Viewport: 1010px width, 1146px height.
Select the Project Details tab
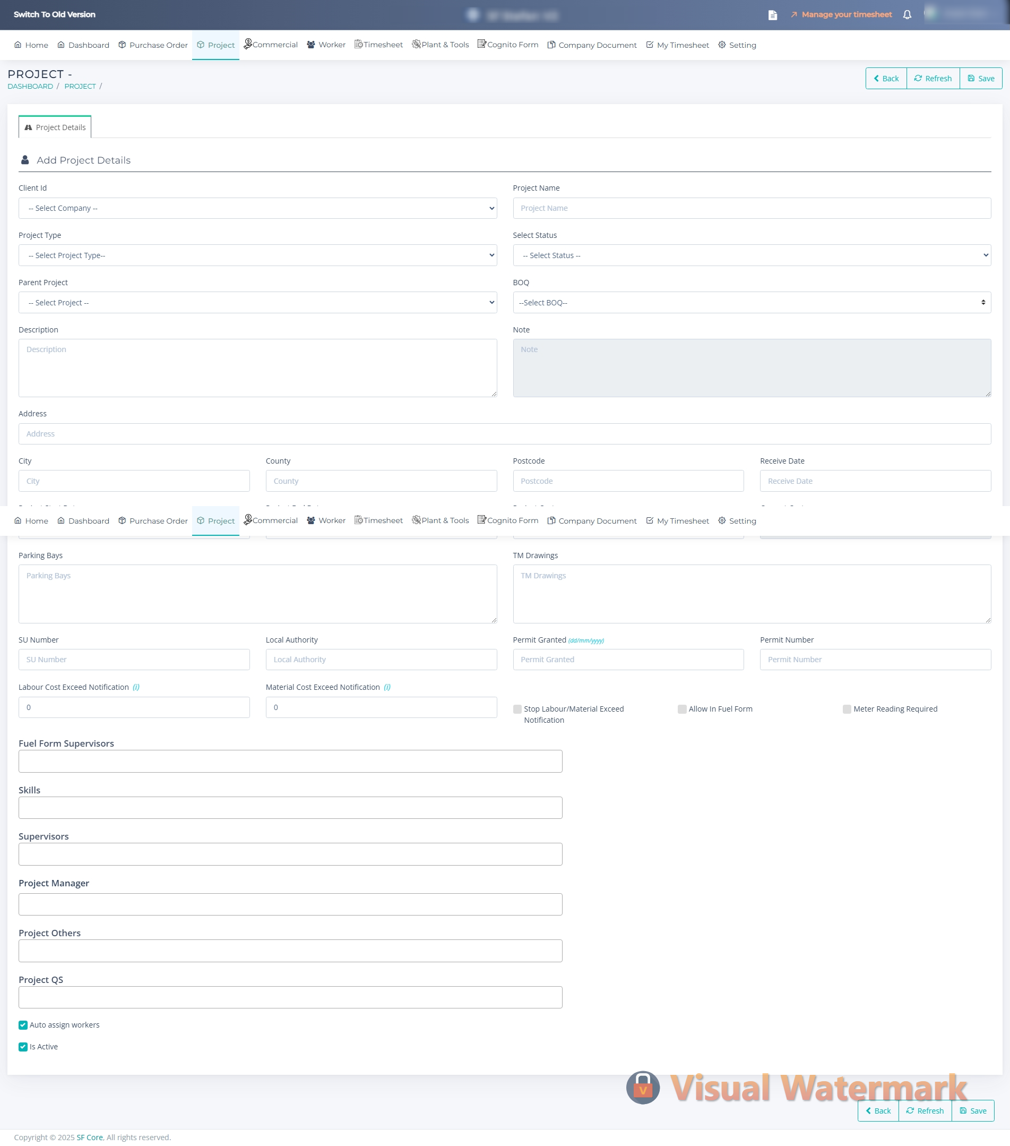(55, 127)
